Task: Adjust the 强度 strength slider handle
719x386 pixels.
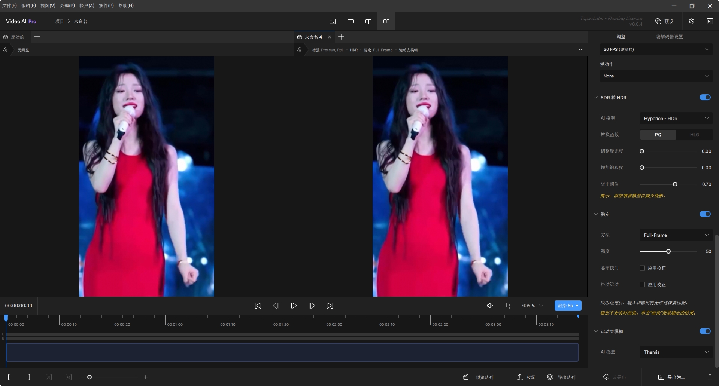Action: [668, 251]
